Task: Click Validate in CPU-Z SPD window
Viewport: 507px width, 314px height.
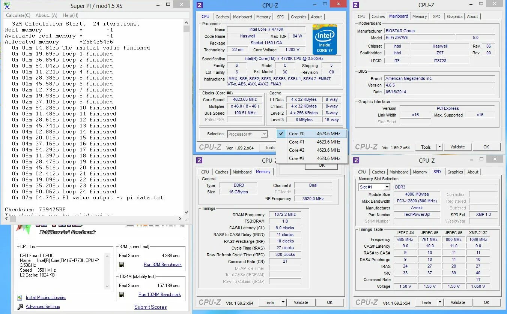Action: point(458,303)
